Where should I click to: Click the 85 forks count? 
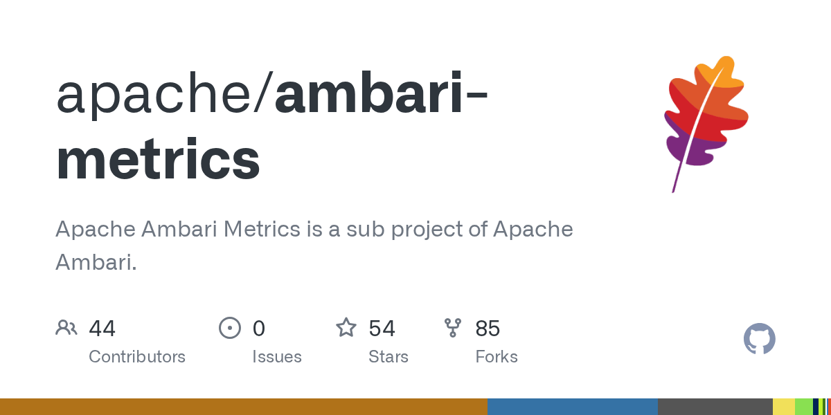(488, 328)
